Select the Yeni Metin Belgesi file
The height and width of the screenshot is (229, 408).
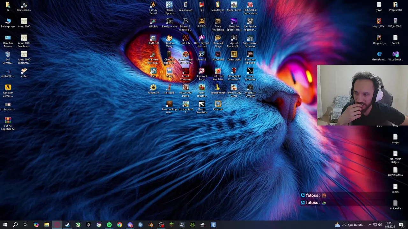395,157
